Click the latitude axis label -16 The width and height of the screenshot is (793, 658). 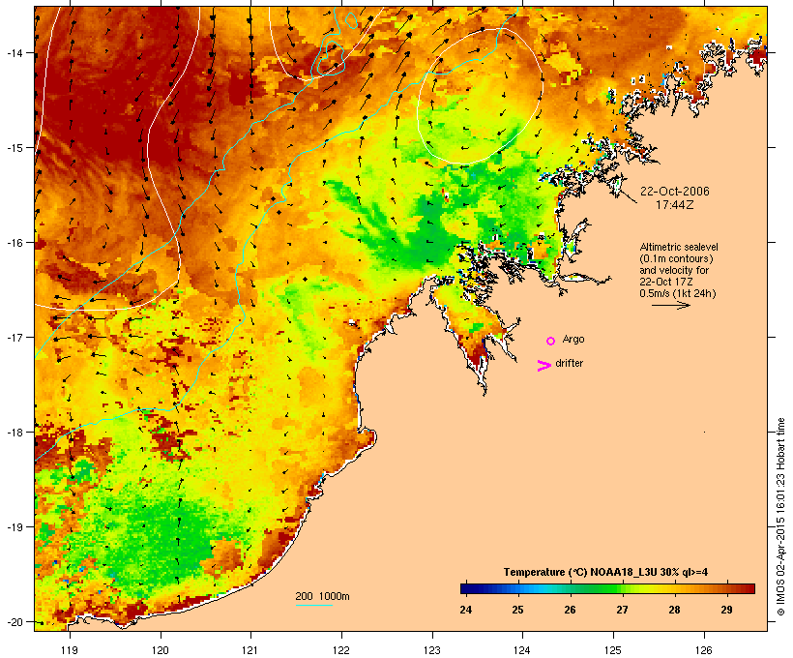[x=14, y=243]
